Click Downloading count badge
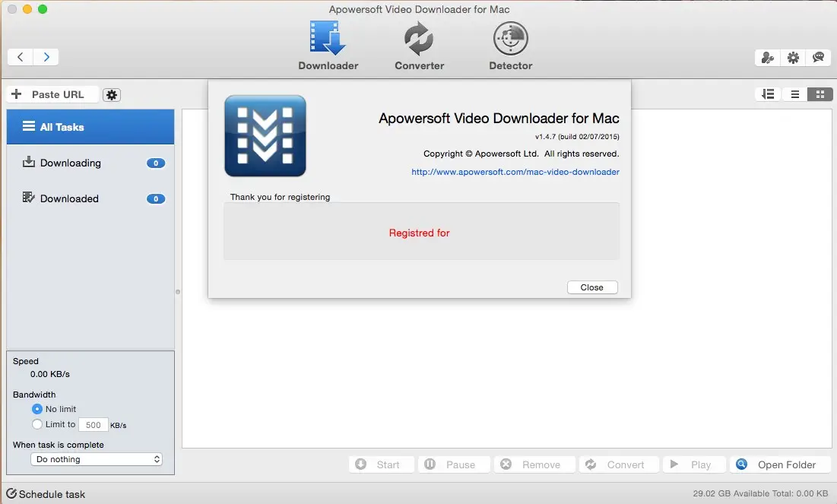This screenshot has height=504, width=837. click(x=156, y=163)
